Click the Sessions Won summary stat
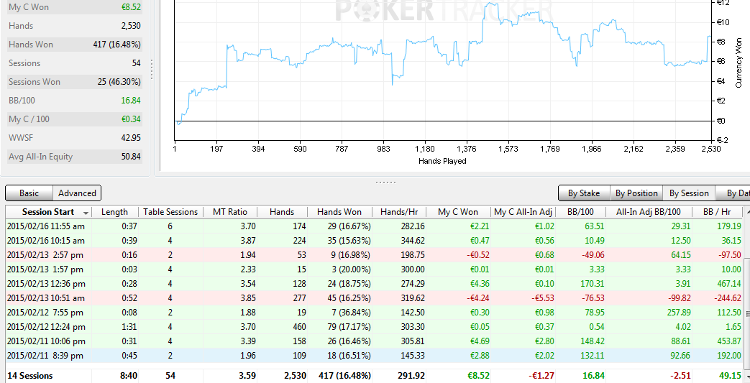 pos(75,82)
